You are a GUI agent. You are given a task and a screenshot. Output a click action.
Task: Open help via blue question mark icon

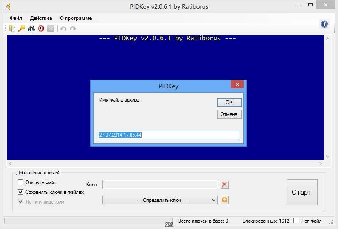pos(324,24)
